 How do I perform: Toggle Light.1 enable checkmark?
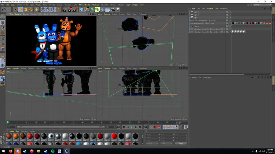(230, 15)
